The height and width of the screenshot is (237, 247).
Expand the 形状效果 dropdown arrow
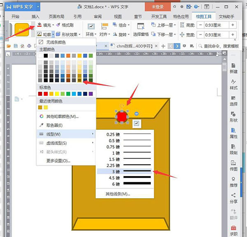coord(79,34)
